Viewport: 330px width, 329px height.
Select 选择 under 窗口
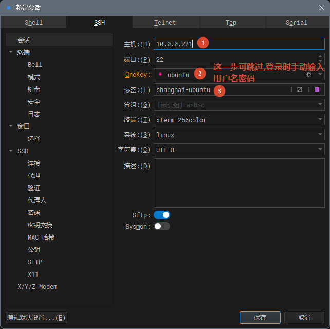pyautogui.click(x=34, y=138)
